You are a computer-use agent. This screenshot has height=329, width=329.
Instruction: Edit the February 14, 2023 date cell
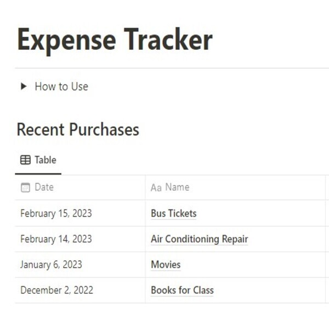point(56,239)
